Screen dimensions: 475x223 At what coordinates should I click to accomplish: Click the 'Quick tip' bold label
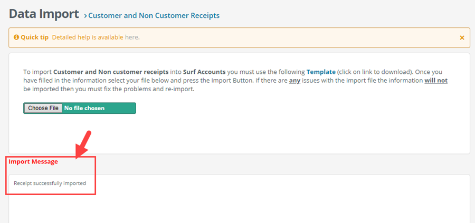pos(34,37)
